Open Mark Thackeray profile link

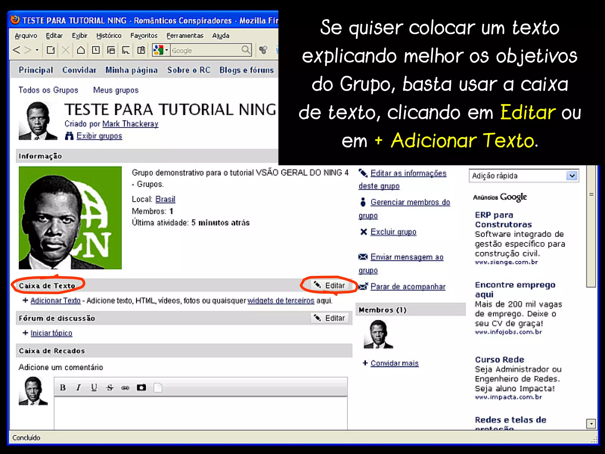tap(130, 124)
